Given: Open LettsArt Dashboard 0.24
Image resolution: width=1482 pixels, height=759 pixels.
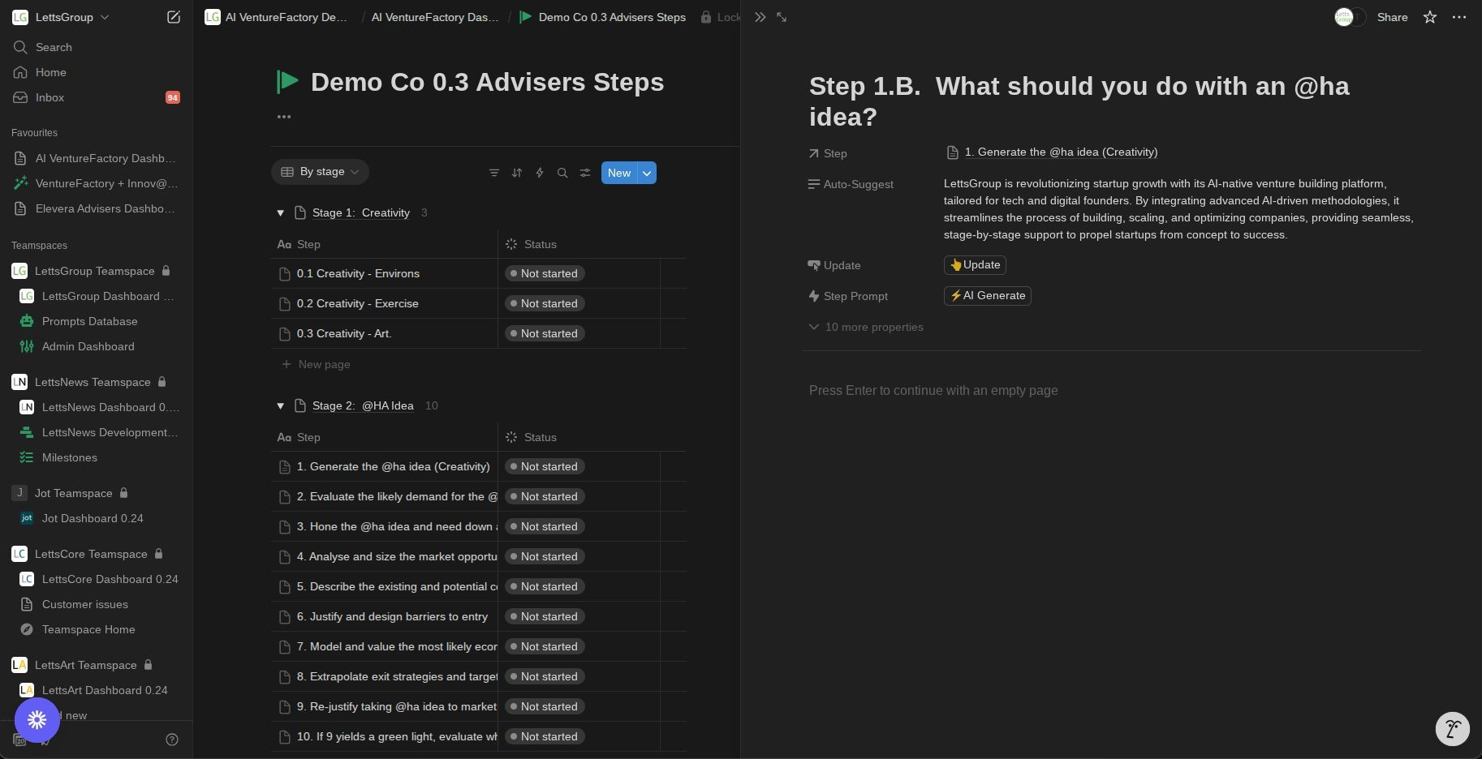Looking at the screenshot, I should (x=97, y=690).
